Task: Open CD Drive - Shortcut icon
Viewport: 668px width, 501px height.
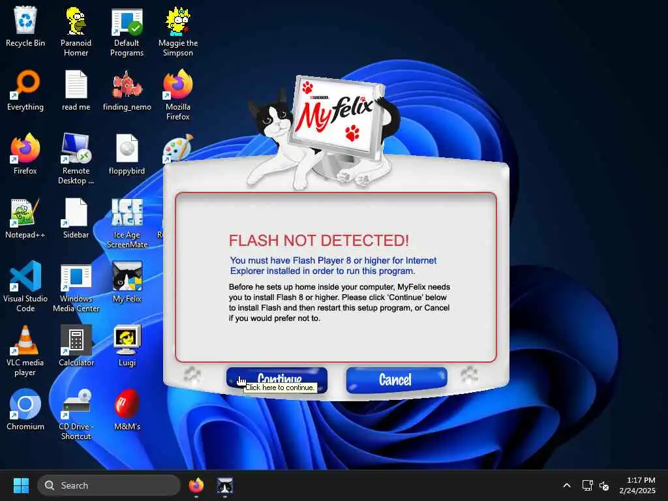Action: (x=76, y=415)
